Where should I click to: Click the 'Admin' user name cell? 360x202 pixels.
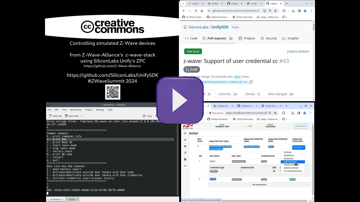click(212, 161)
